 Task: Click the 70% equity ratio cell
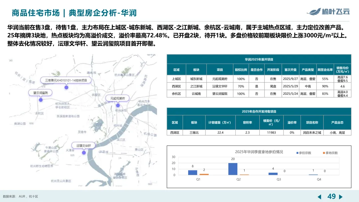point(241,86)
